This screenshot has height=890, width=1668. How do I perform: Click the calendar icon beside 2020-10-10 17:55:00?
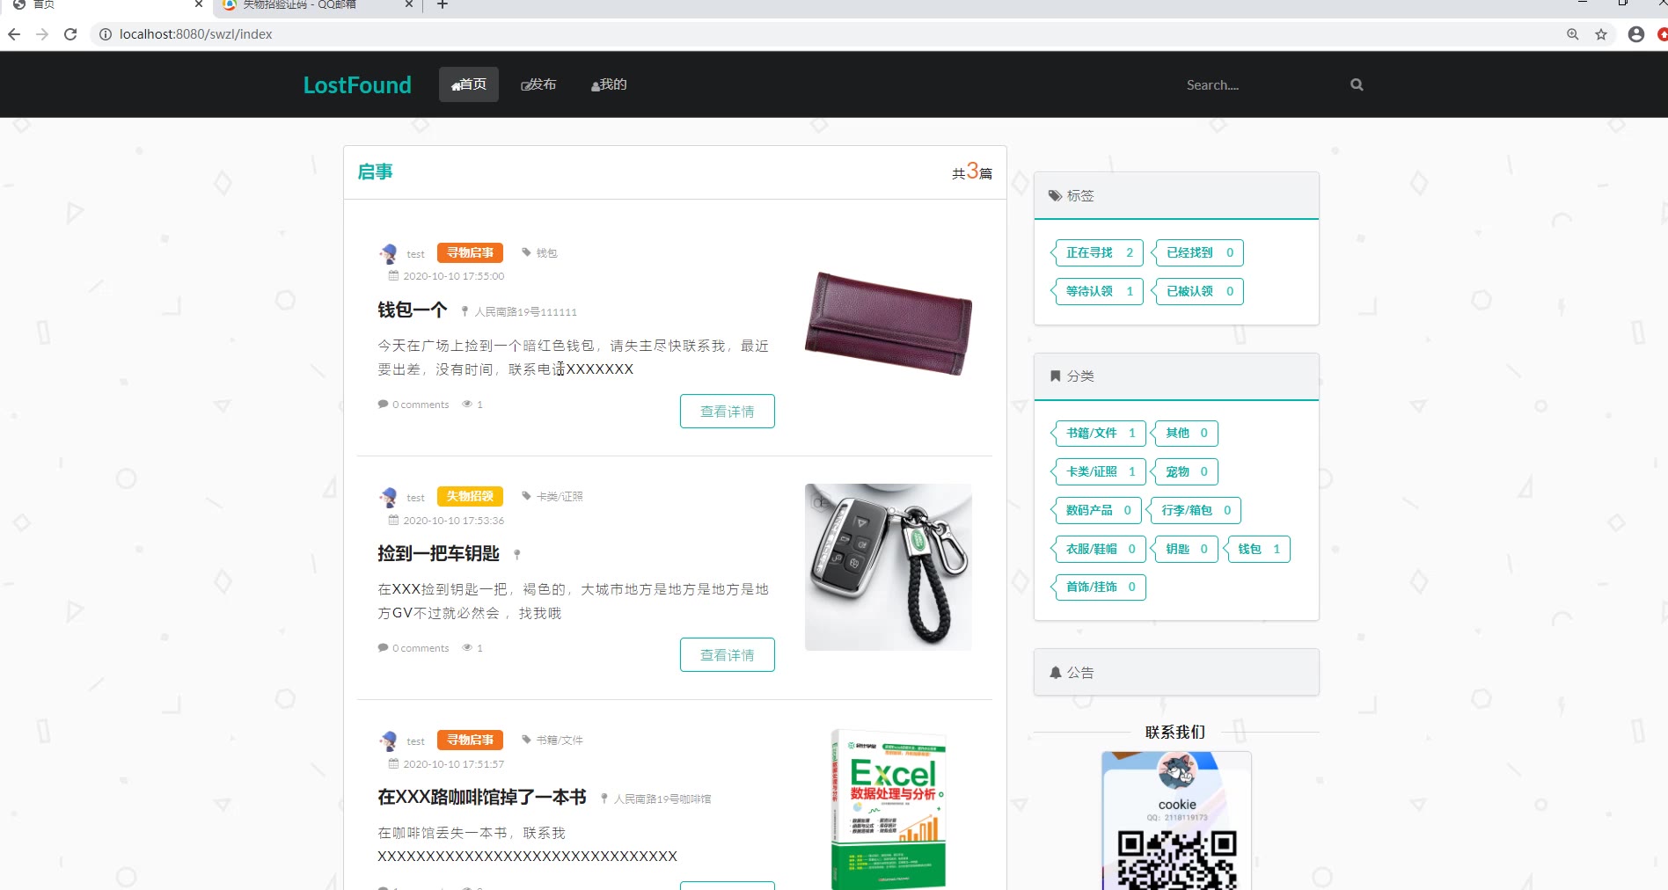point(393,276)
